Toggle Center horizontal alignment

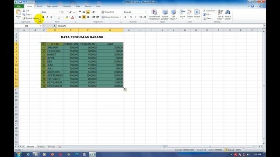84,17
